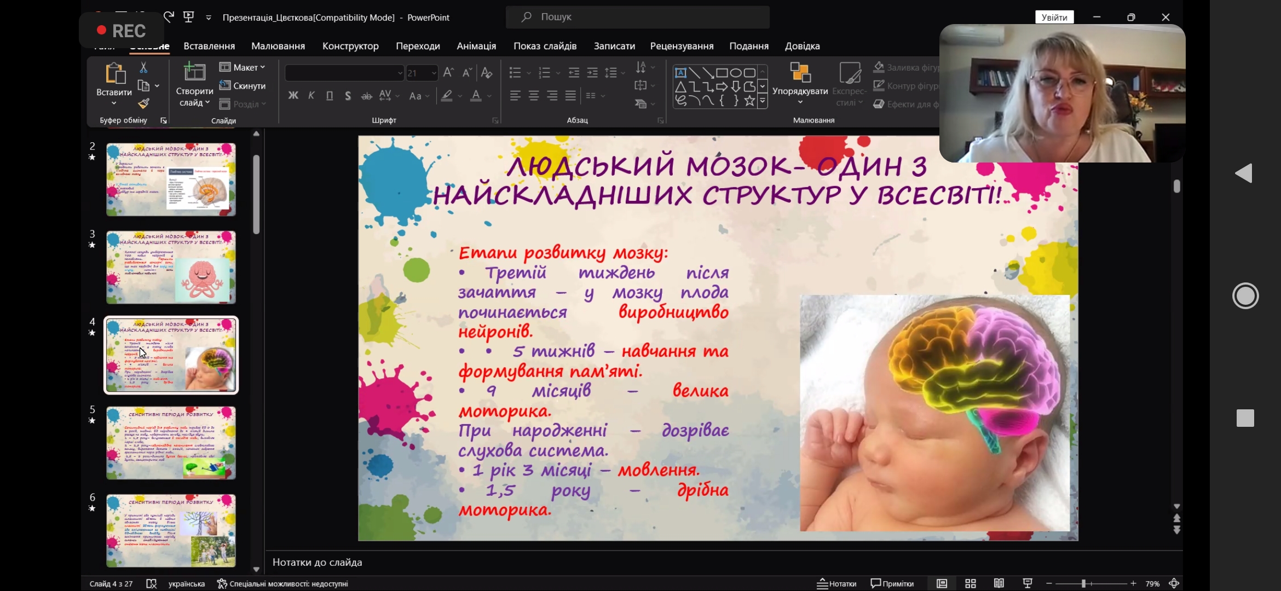Screen dimensions: 1281x591
Task: Click the redo arrow in title bar
Action: (169, 17)
